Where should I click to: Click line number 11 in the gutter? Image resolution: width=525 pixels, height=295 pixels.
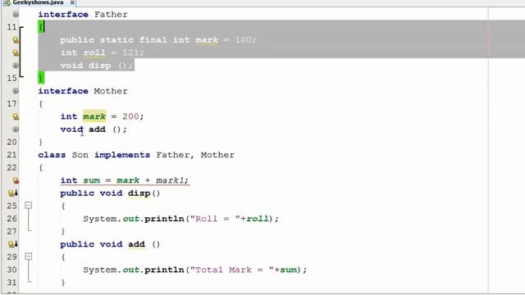point(11,27)
